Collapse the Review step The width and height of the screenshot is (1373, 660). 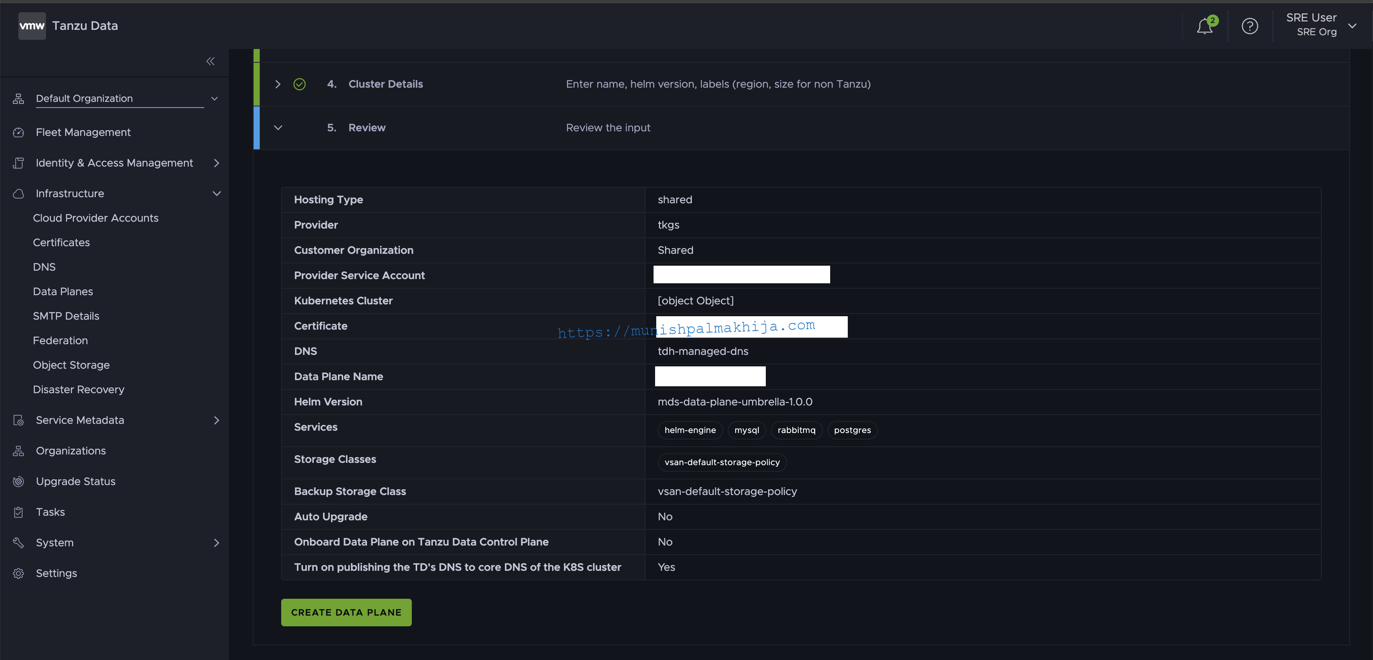tap(278, 128)
